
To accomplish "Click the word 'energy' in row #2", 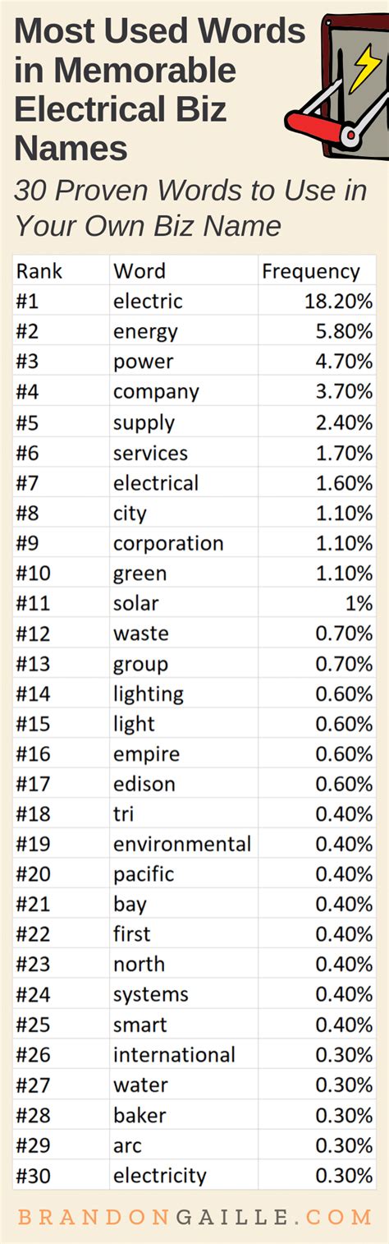I will (145, 331).
